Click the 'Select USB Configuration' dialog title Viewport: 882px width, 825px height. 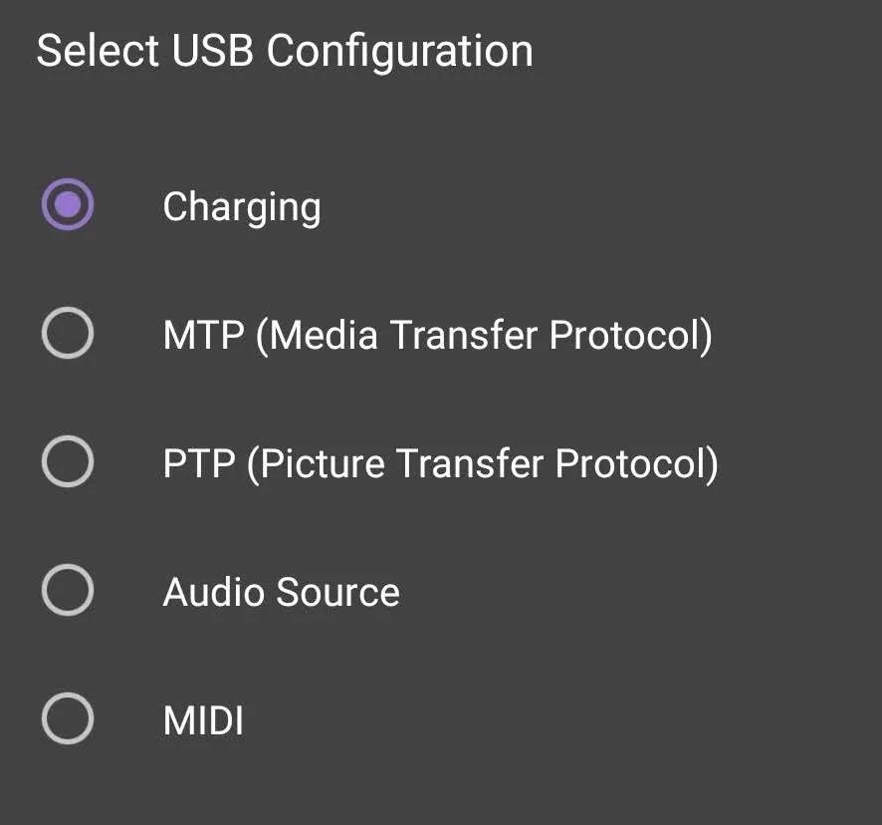tap(285, 52)
